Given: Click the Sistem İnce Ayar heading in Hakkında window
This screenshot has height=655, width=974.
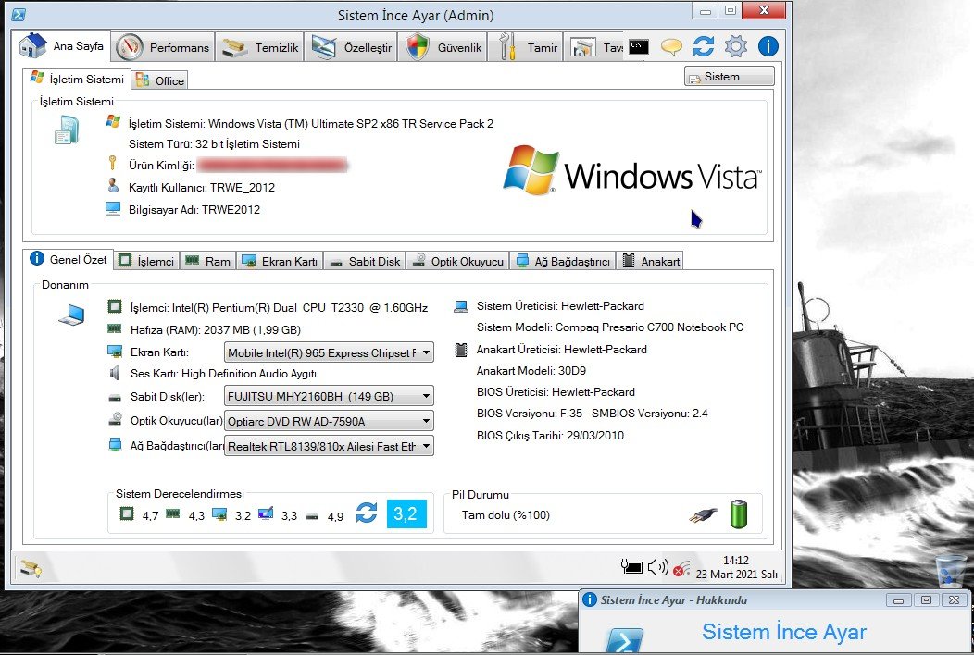Looking at the screenshot, I should pyautogui.click(x=784, y=631).
